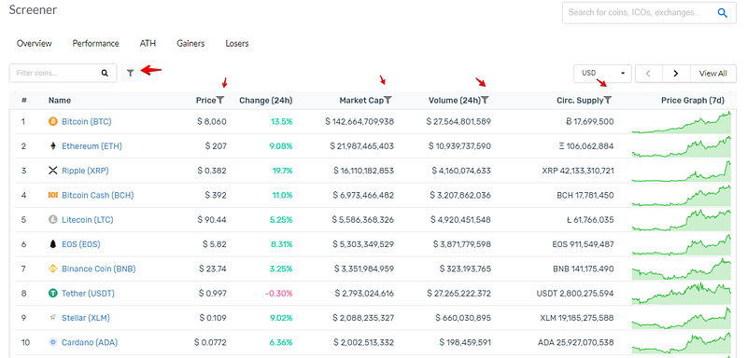This screenshot has height=358, width=747.
Task: Click the Bitcoin coin logo icon
Action: point(53,122)
